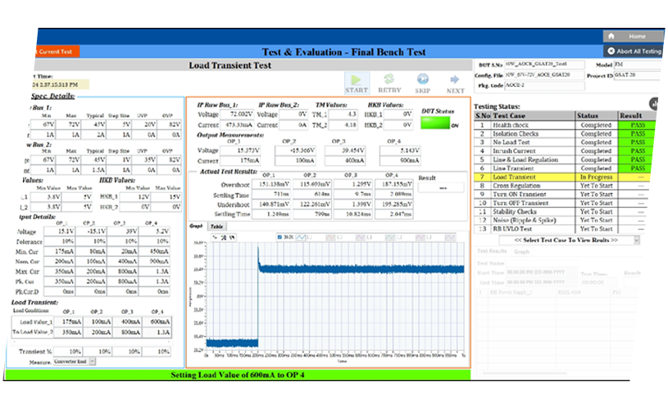Click the DUT S.No input field
The height and width of the screenshot is (409, 668).
[x=544, y=64]
